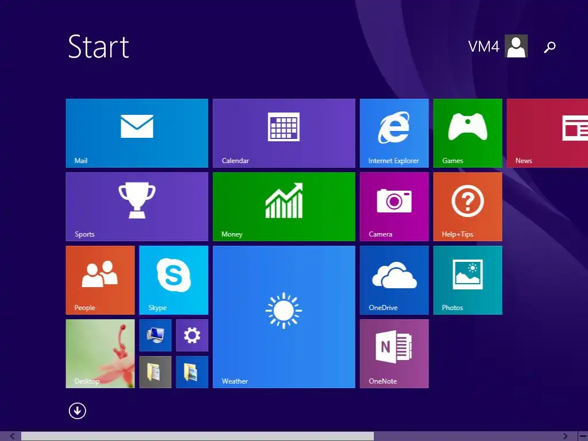
Task: Open the People tile
Action: 100,280
